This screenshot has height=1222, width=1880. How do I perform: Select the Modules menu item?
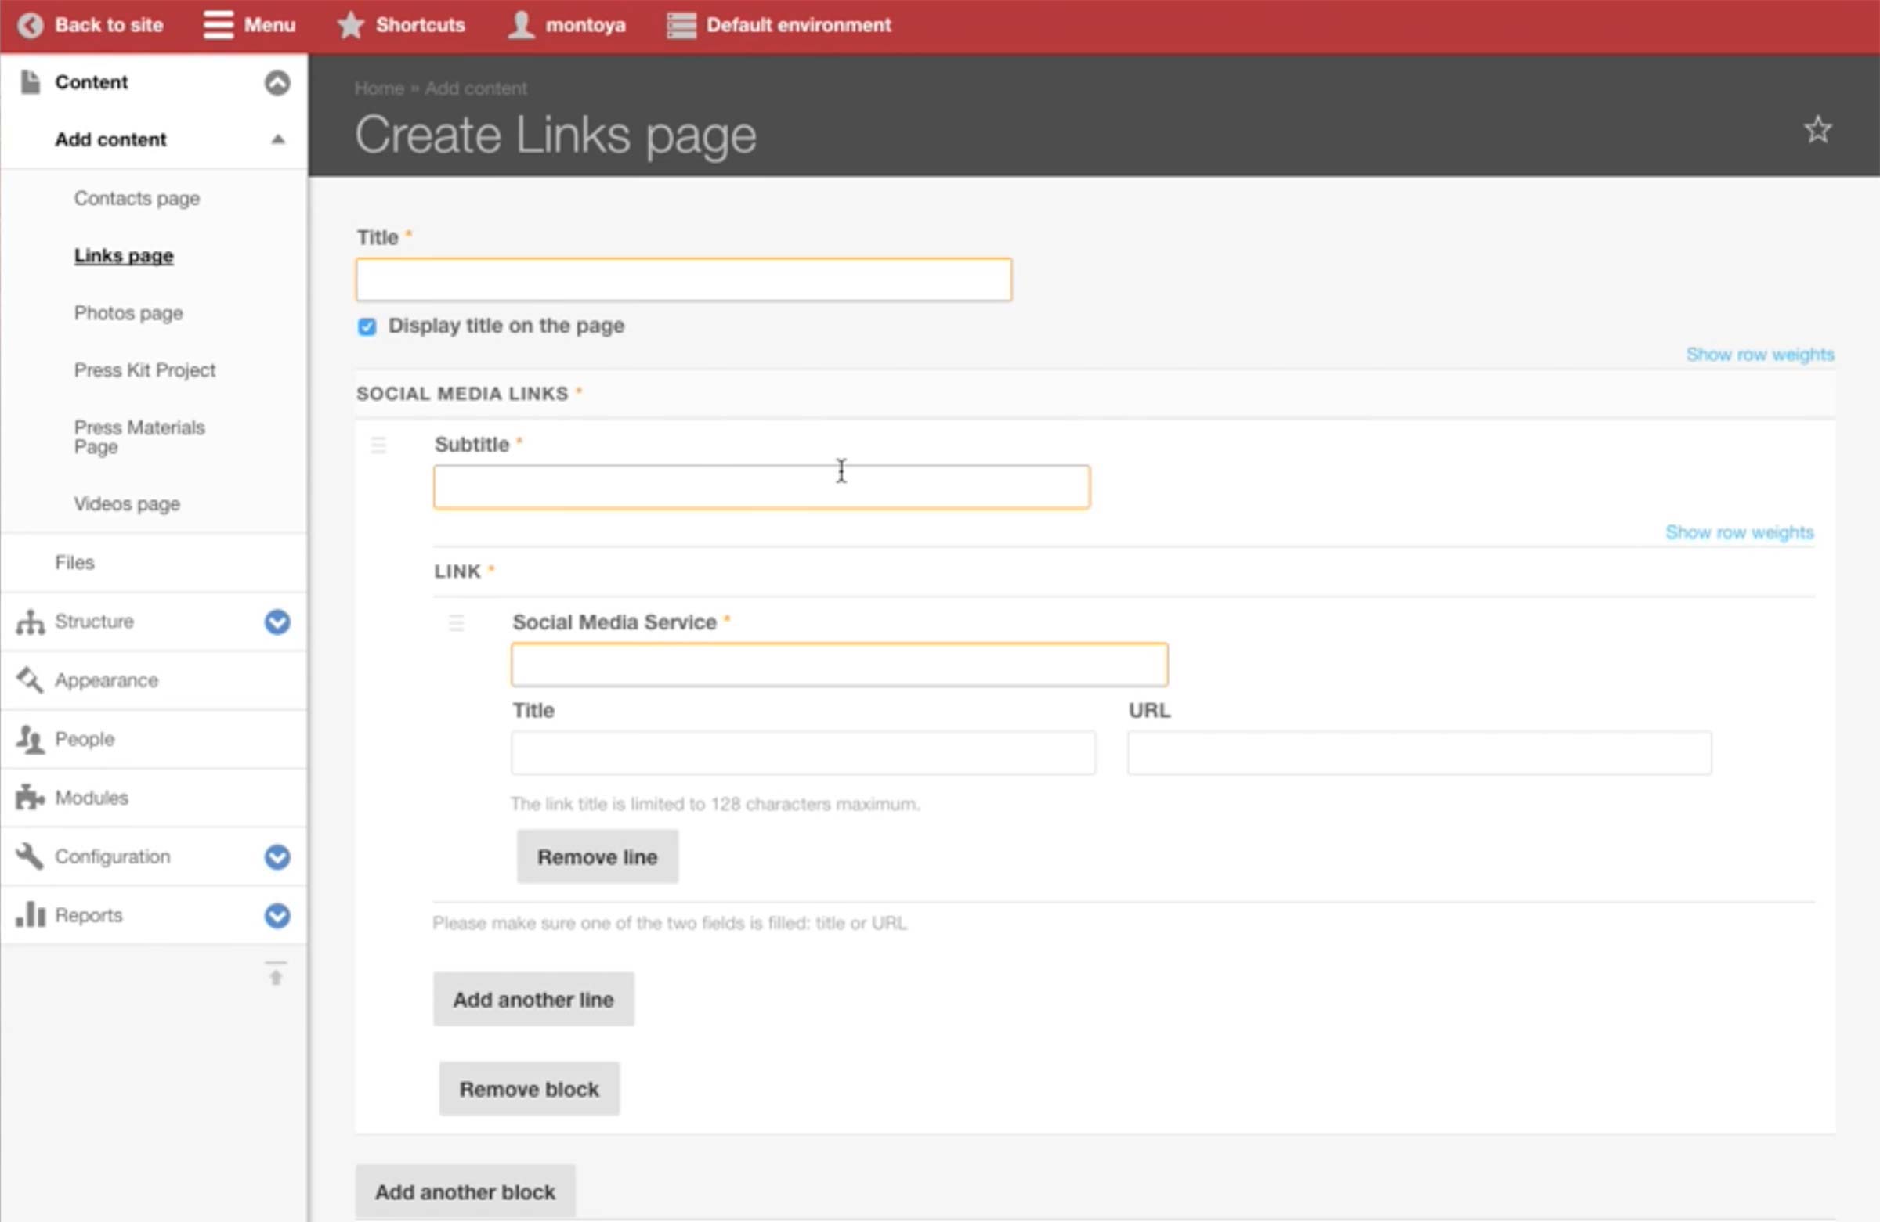coord(92,798)
